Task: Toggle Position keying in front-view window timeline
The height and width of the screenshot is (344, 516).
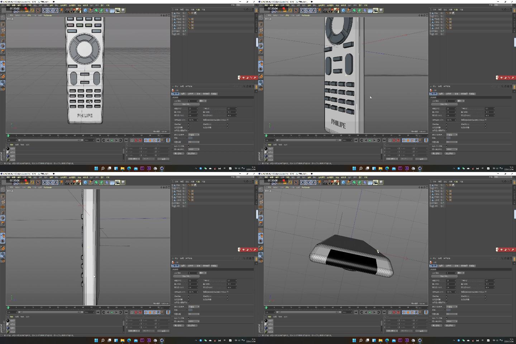Action: tap(145, 140)
